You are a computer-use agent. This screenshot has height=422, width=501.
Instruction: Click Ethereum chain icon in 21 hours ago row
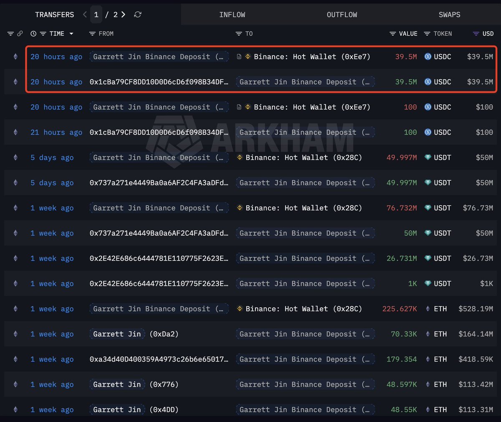click(15, 132)
